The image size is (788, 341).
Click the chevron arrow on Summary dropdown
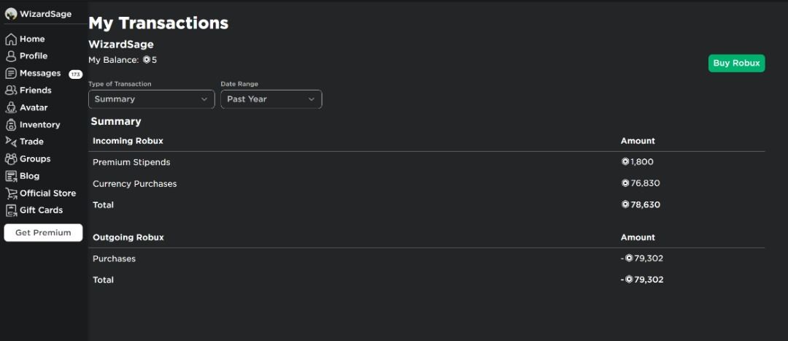[204, 99]
